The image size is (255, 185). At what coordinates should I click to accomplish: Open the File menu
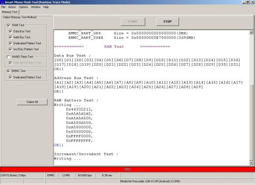pyautogui.click(x=3, y=7)
